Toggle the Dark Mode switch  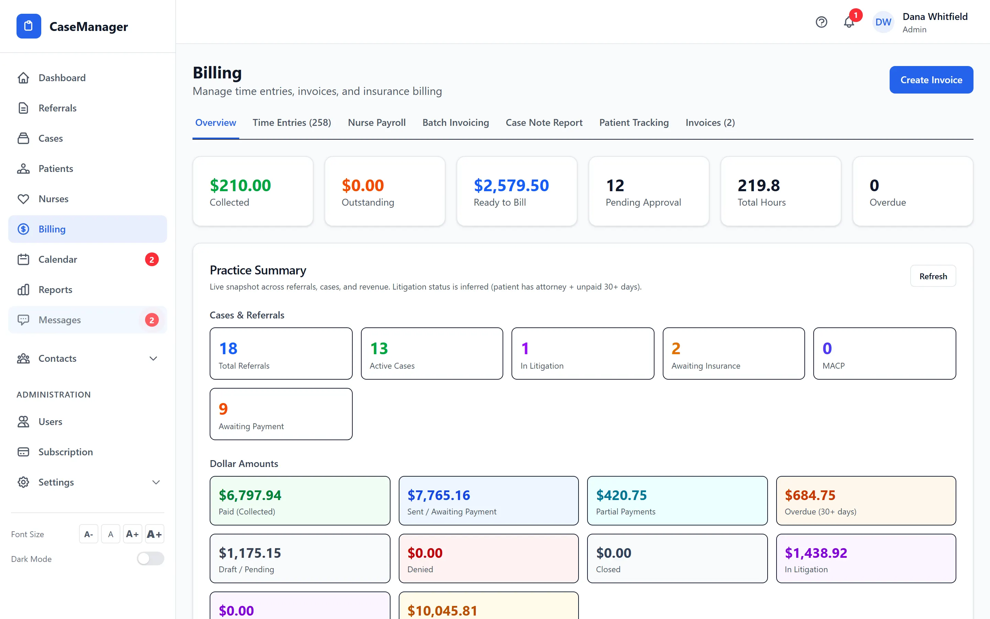[151, 559]
